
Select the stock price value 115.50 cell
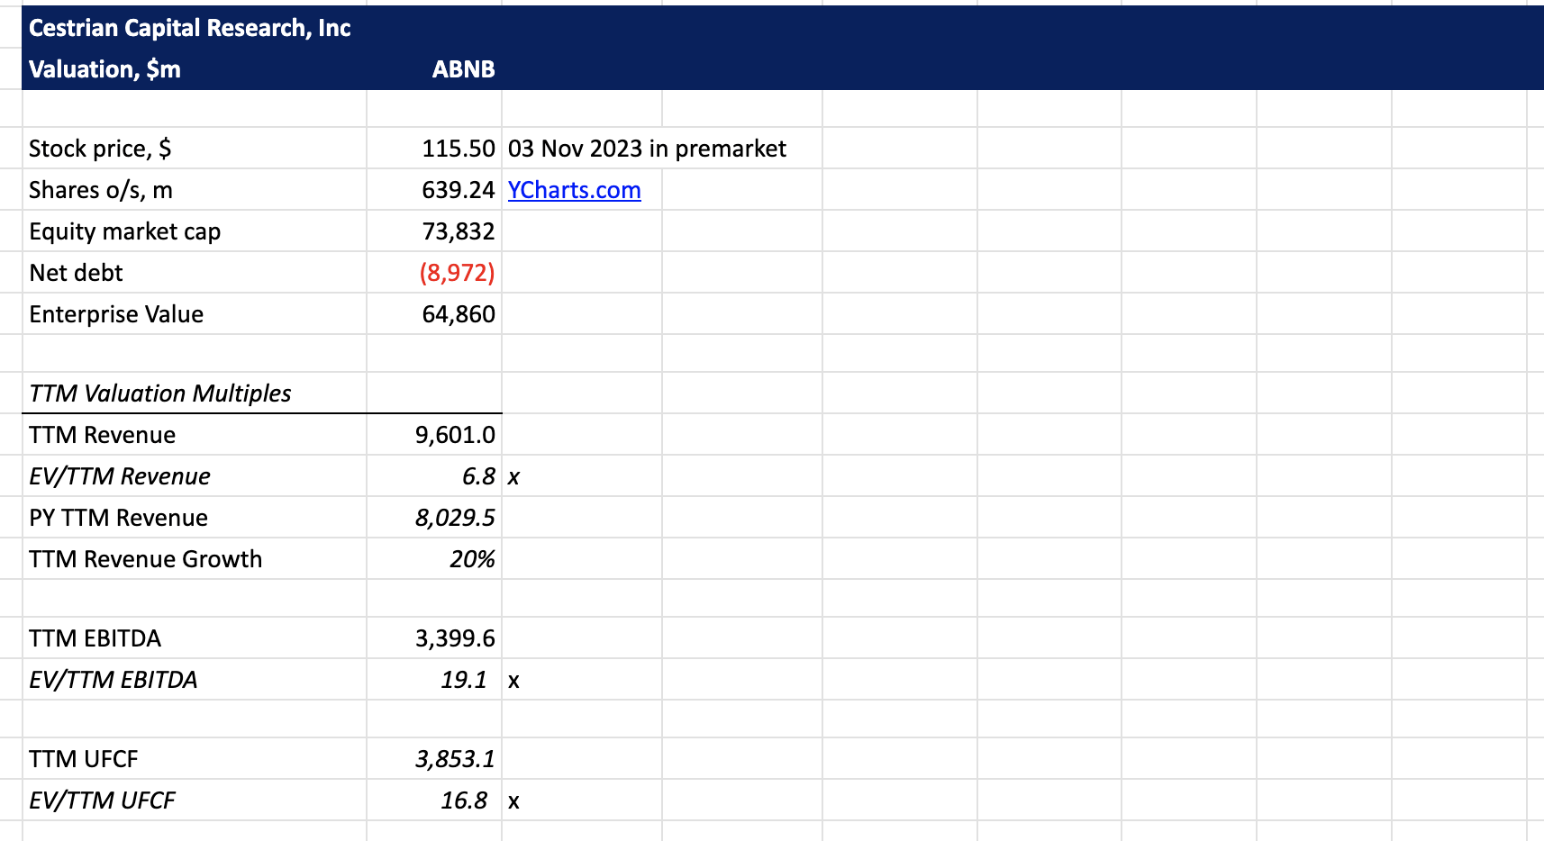(458, 149)
